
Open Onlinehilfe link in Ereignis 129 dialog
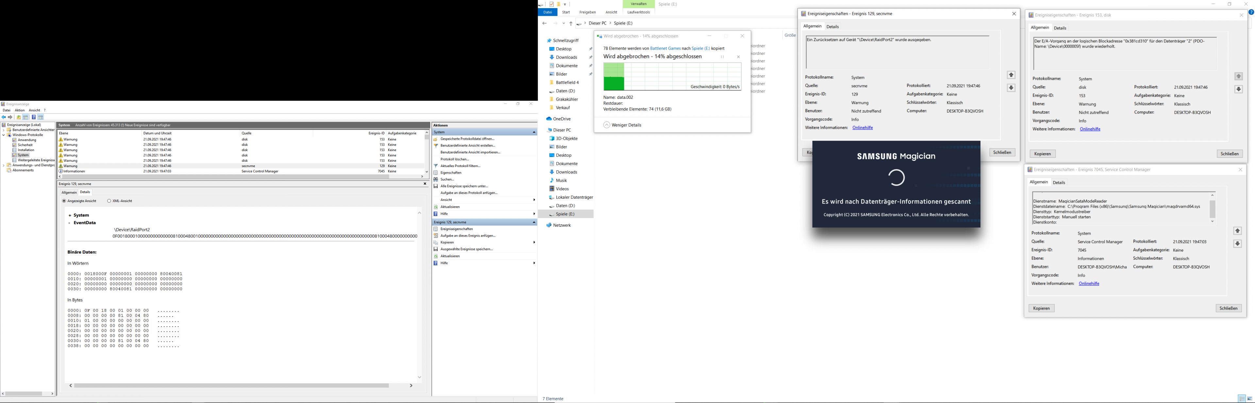(x=862, y=128)
